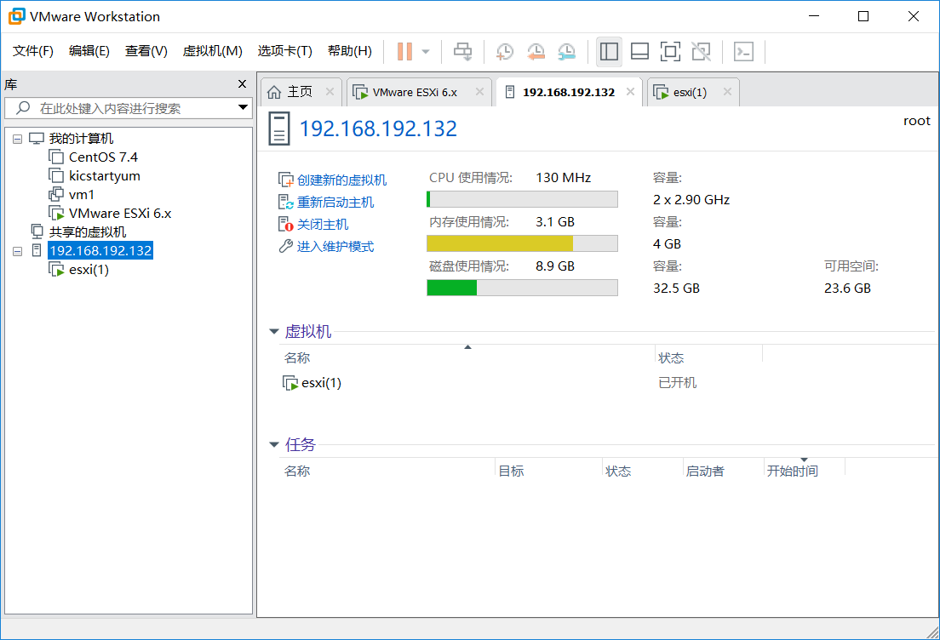Click the Unity mode toolbar icon
Viewport: 940px width, 640px height.
701,52
